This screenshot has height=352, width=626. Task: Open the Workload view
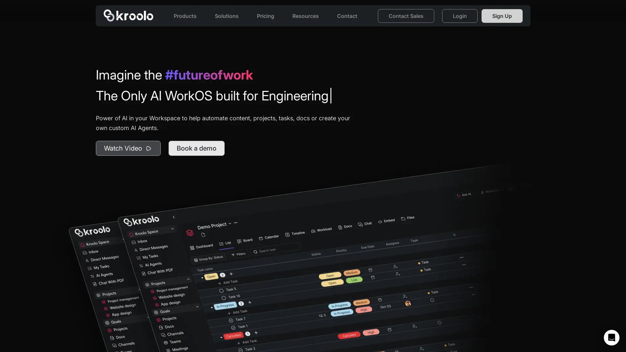click(321, 229)
